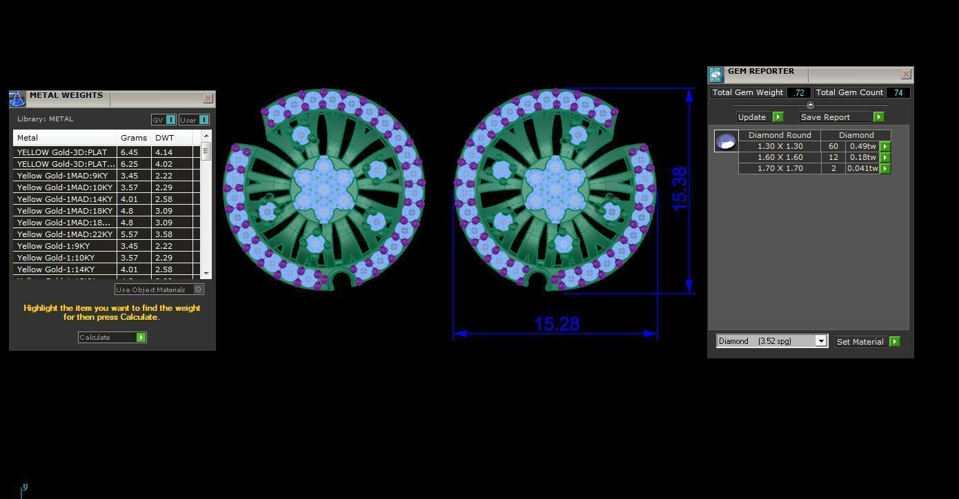Image resolution: width=959 pixels, height=499 pixels.
Task: Click the 1.60 X 1.60 size cell
Action: point(780,157)
